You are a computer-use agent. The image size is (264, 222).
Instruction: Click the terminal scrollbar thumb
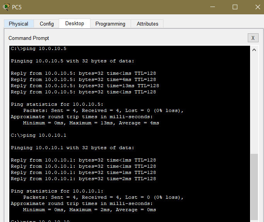tap(254, 186)
